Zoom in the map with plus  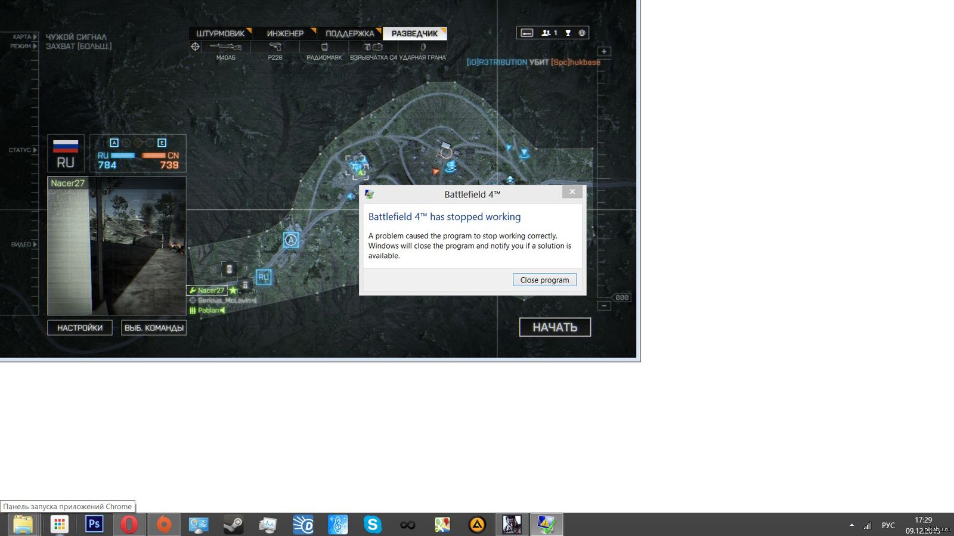point(604,52)
